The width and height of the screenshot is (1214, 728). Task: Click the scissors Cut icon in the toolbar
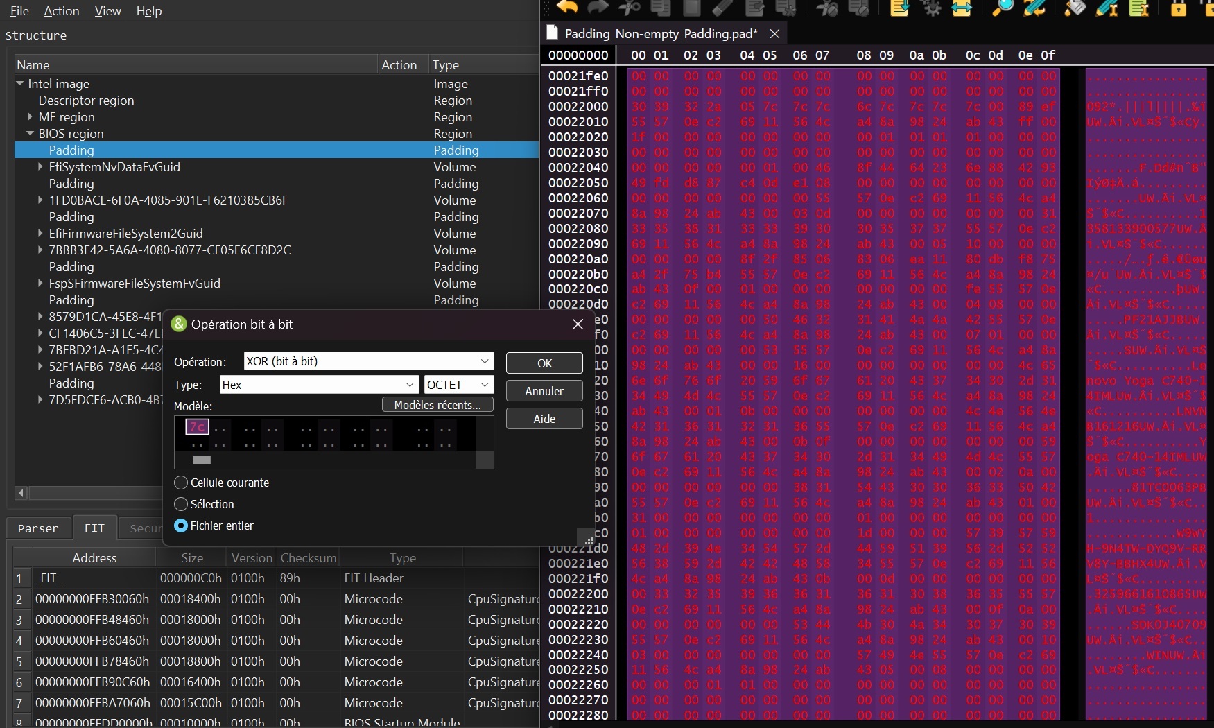click(630, 8)
